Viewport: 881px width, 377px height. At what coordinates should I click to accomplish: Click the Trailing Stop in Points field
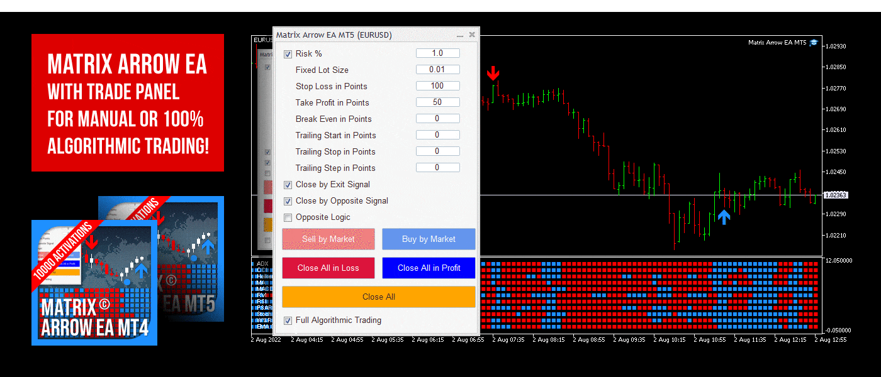[x=437, y=151]
